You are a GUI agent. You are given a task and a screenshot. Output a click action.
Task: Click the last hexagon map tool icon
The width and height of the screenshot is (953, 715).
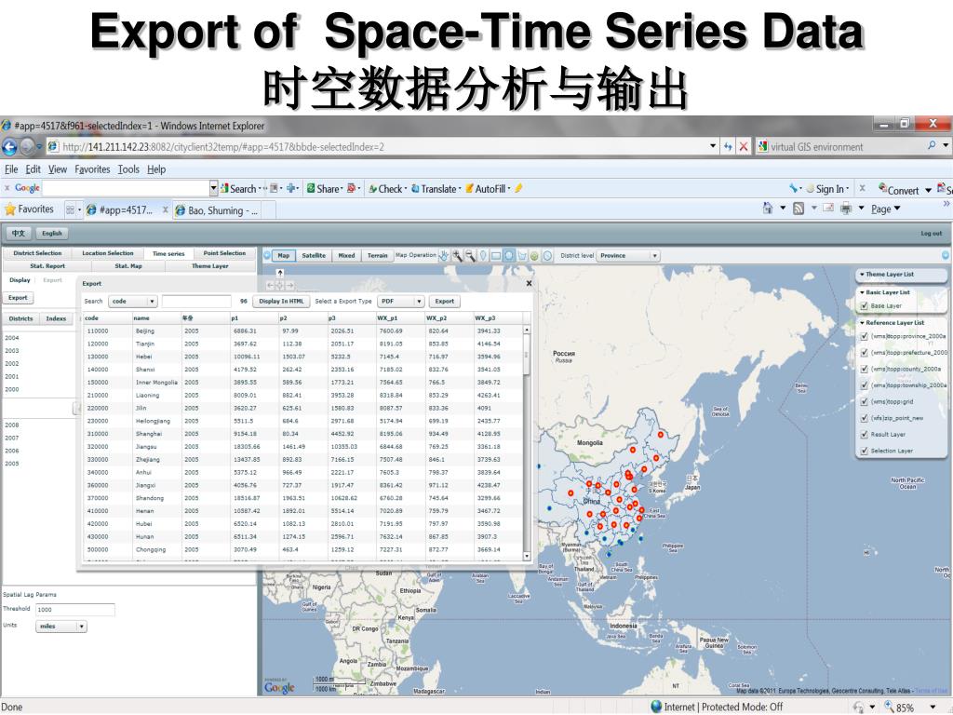(x=547, y=256)
